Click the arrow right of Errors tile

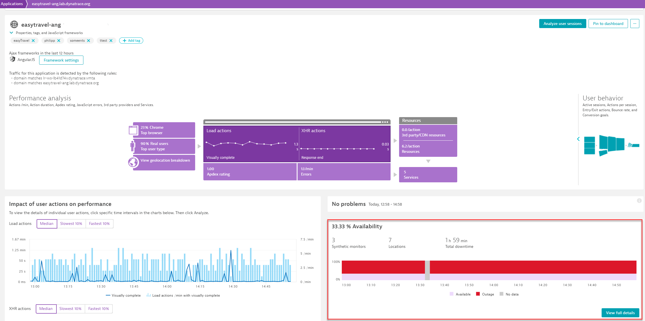point(395,175)
